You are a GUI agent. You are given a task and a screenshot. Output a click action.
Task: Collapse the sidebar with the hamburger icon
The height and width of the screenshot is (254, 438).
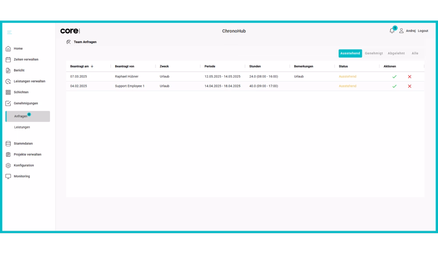[9, 32]
